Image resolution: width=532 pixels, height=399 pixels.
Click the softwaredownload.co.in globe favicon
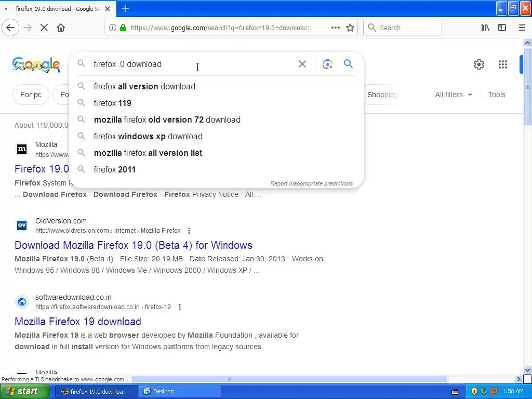22,301
